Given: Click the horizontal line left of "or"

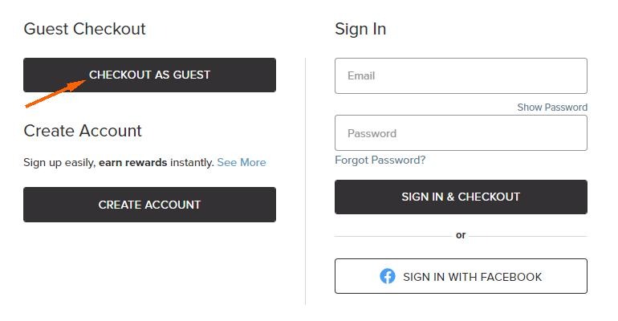Looking at the screenshot, I should pyautogui.click(x=392, y=236).
